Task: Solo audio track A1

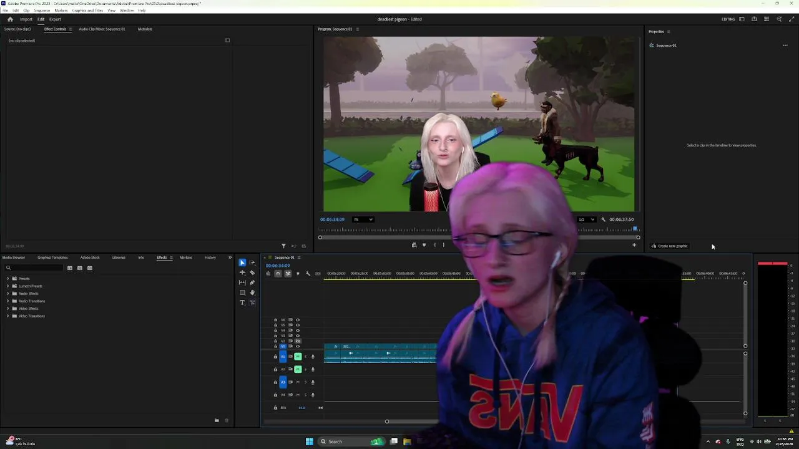Action: [x=305, y=356]
